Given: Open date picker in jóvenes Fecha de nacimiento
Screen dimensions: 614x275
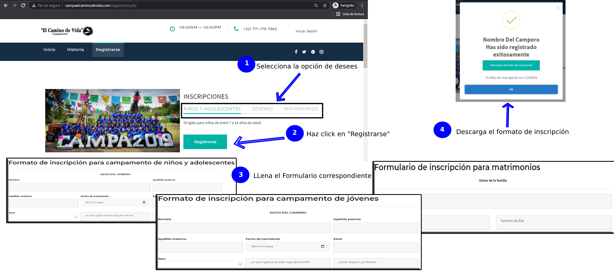Looking at the screenshot, I should 323,246.
